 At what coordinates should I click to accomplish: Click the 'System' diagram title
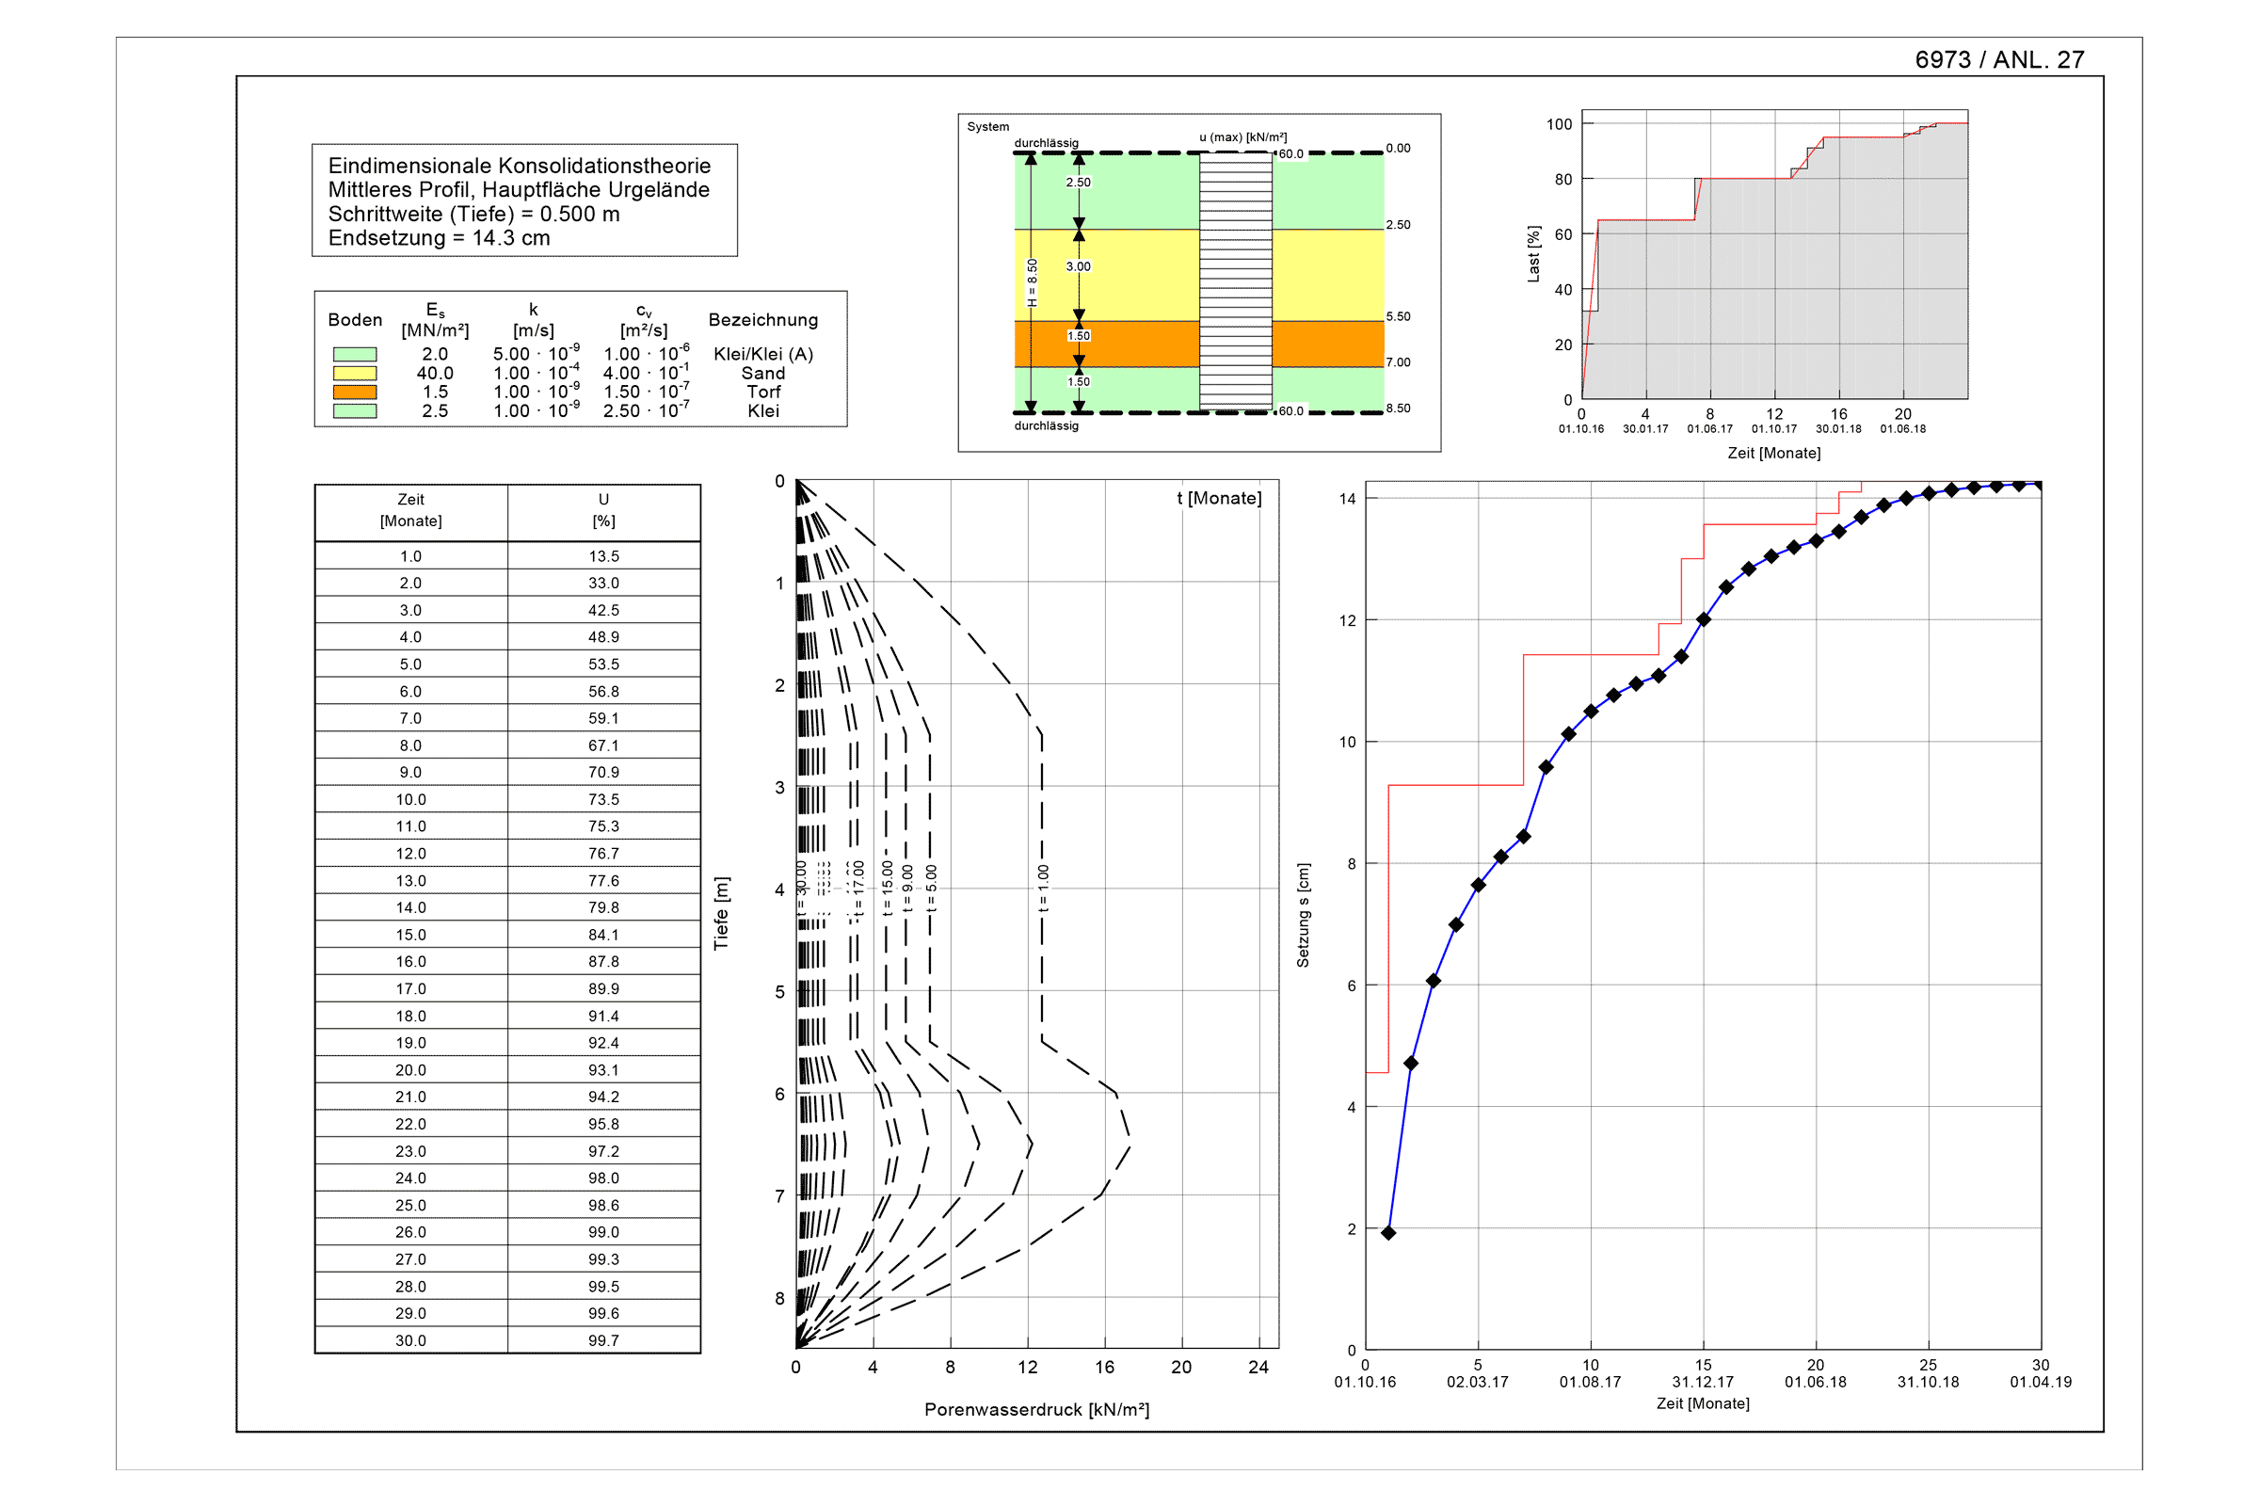tap(987, 127)
